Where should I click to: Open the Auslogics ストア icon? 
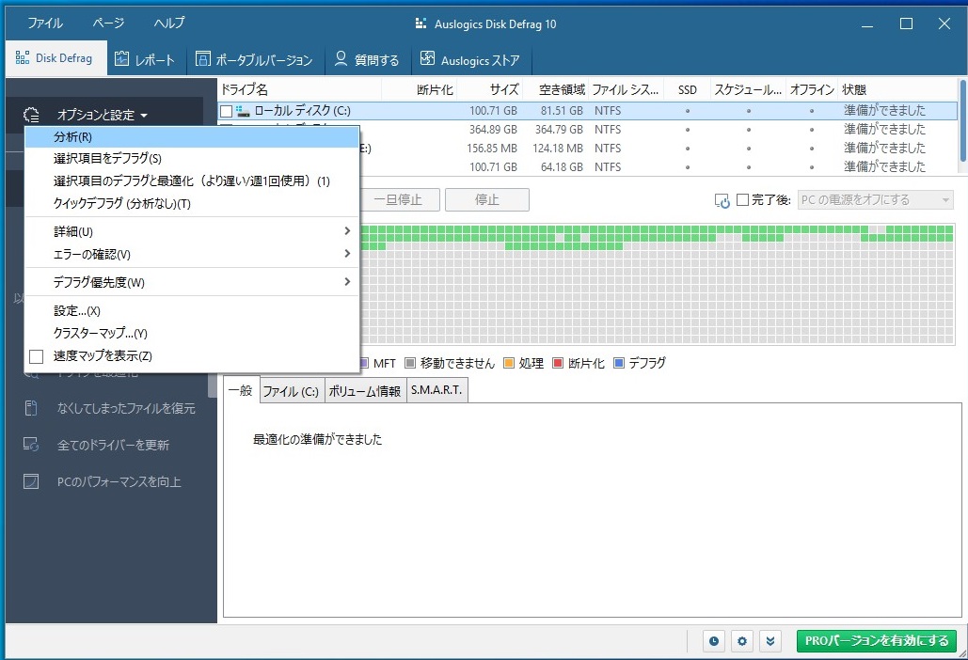(x=427, y=58)
